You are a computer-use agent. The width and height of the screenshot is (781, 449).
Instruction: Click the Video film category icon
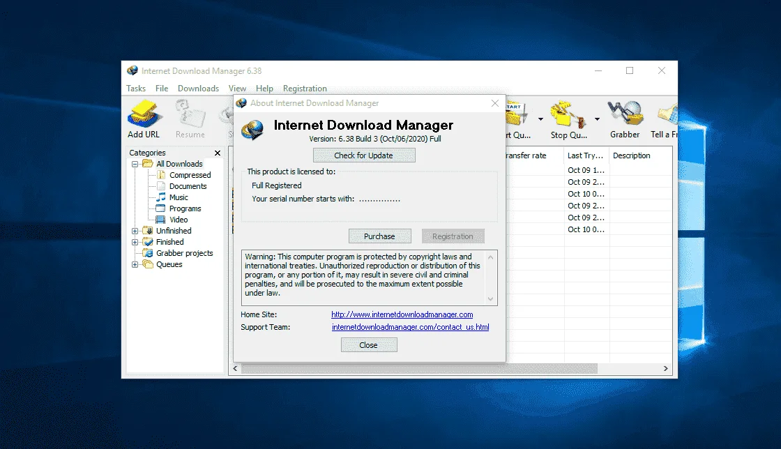pyautogui.click(x=161, y=220)
